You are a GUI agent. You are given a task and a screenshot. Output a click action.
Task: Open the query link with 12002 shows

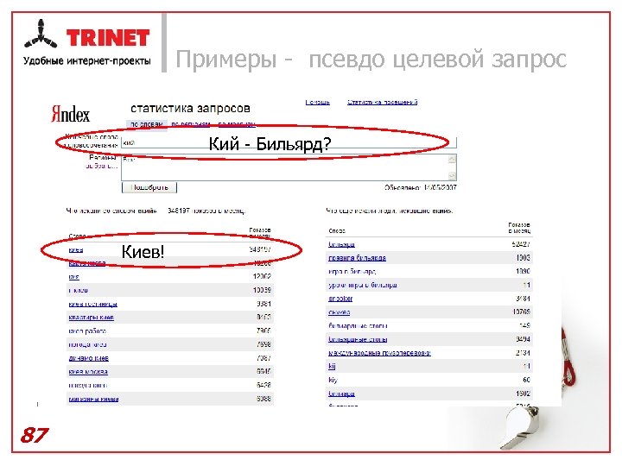73,277
